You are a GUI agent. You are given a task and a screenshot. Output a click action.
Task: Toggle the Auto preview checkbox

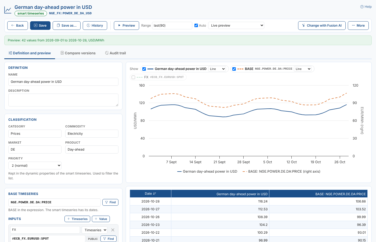tap(196, 26)
